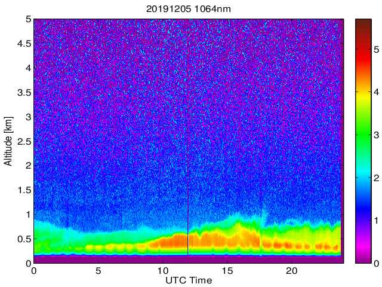Select the 'Altitude [km]' y-axis label

8,141
